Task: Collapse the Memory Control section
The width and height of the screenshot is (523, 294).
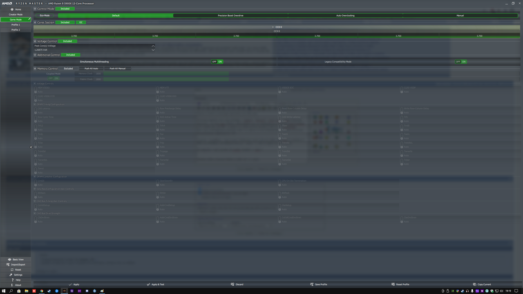Action: (35, 68)
